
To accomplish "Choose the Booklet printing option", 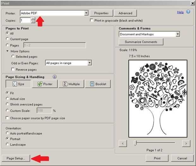I will (x=98, y=84).
